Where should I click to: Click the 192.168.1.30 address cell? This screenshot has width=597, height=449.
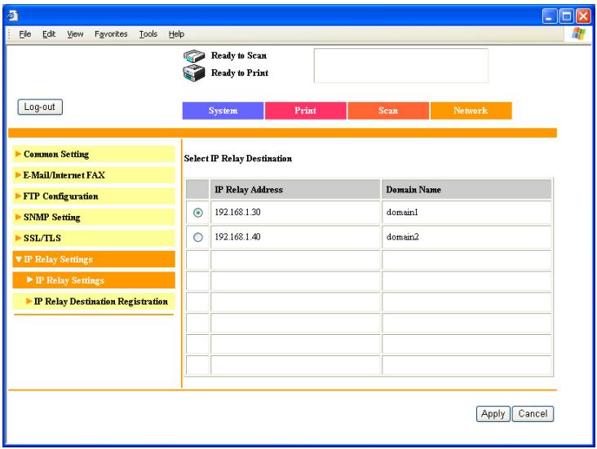coord(295,213)
